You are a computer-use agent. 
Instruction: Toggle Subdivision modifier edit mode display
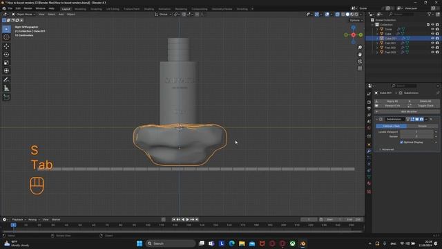[x=412, y=120]
